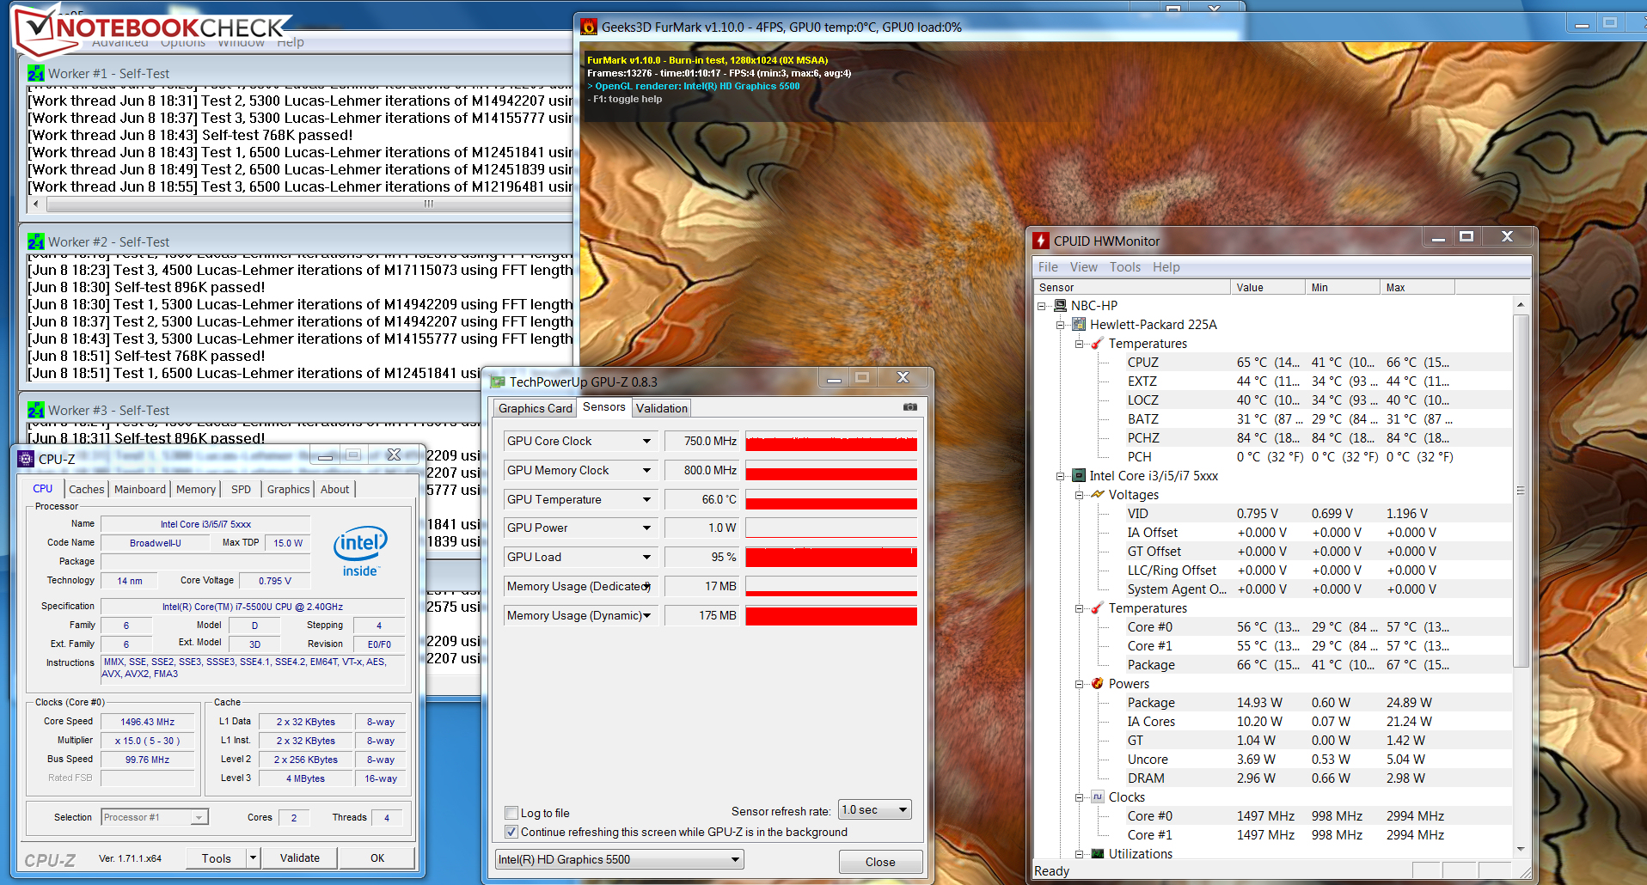
Task: Click the motherboard Temperatures thermometer icon
Action: [x=1098, y=344]
